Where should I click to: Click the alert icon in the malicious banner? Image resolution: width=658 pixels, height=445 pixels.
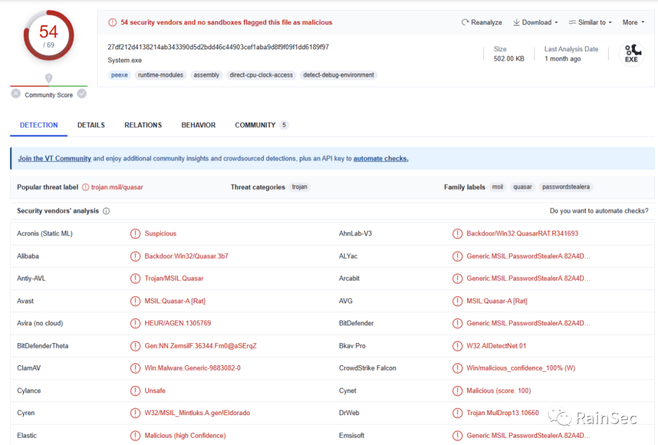[113, 22]
